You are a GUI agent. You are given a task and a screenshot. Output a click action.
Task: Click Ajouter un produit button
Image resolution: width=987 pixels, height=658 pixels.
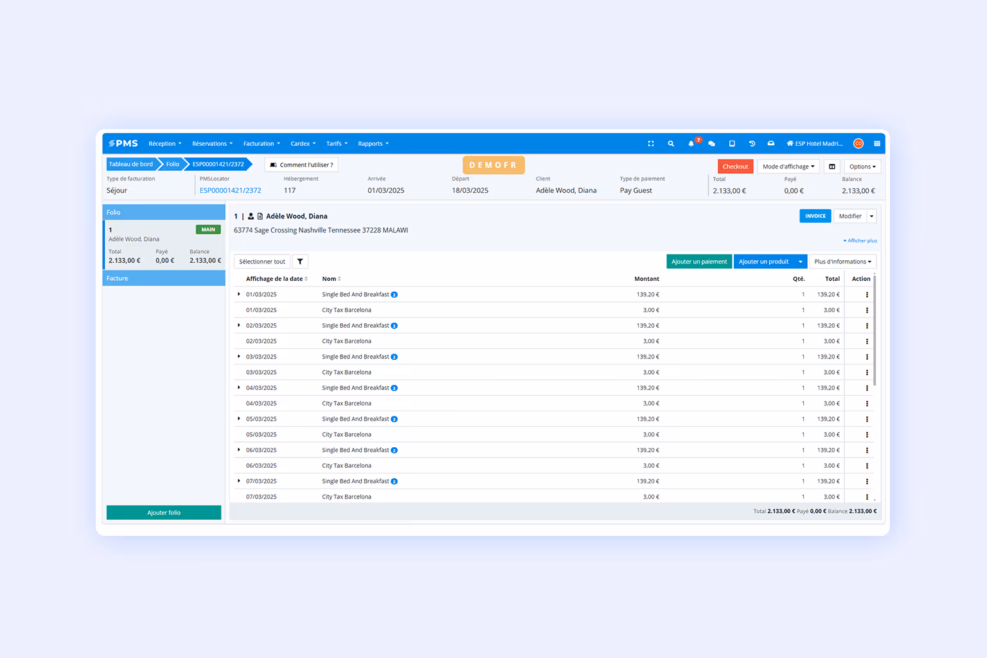[x=764, y=262]
